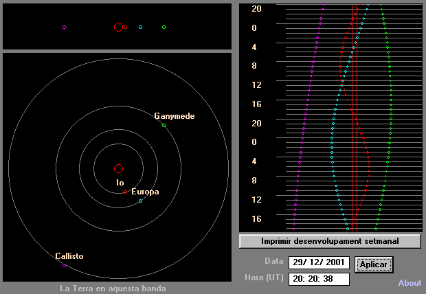Click the cyan Europa marker in orbit view
This screenshot has width=426, height=294.
click(140, 201)
